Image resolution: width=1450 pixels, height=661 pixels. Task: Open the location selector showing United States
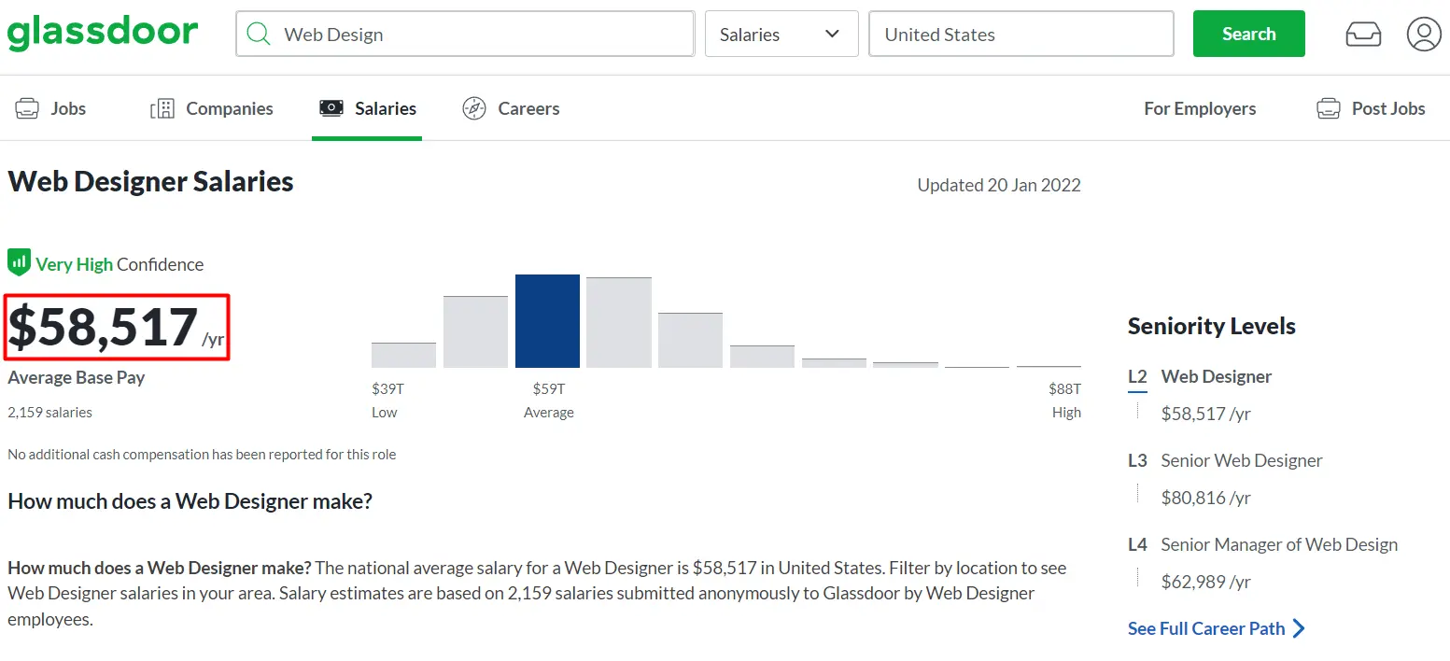pos(1021,34)
